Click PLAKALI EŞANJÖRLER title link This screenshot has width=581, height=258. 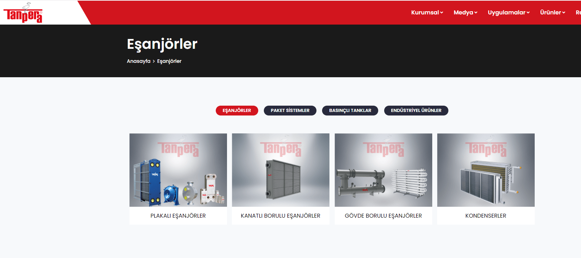(x=178, y=216)
